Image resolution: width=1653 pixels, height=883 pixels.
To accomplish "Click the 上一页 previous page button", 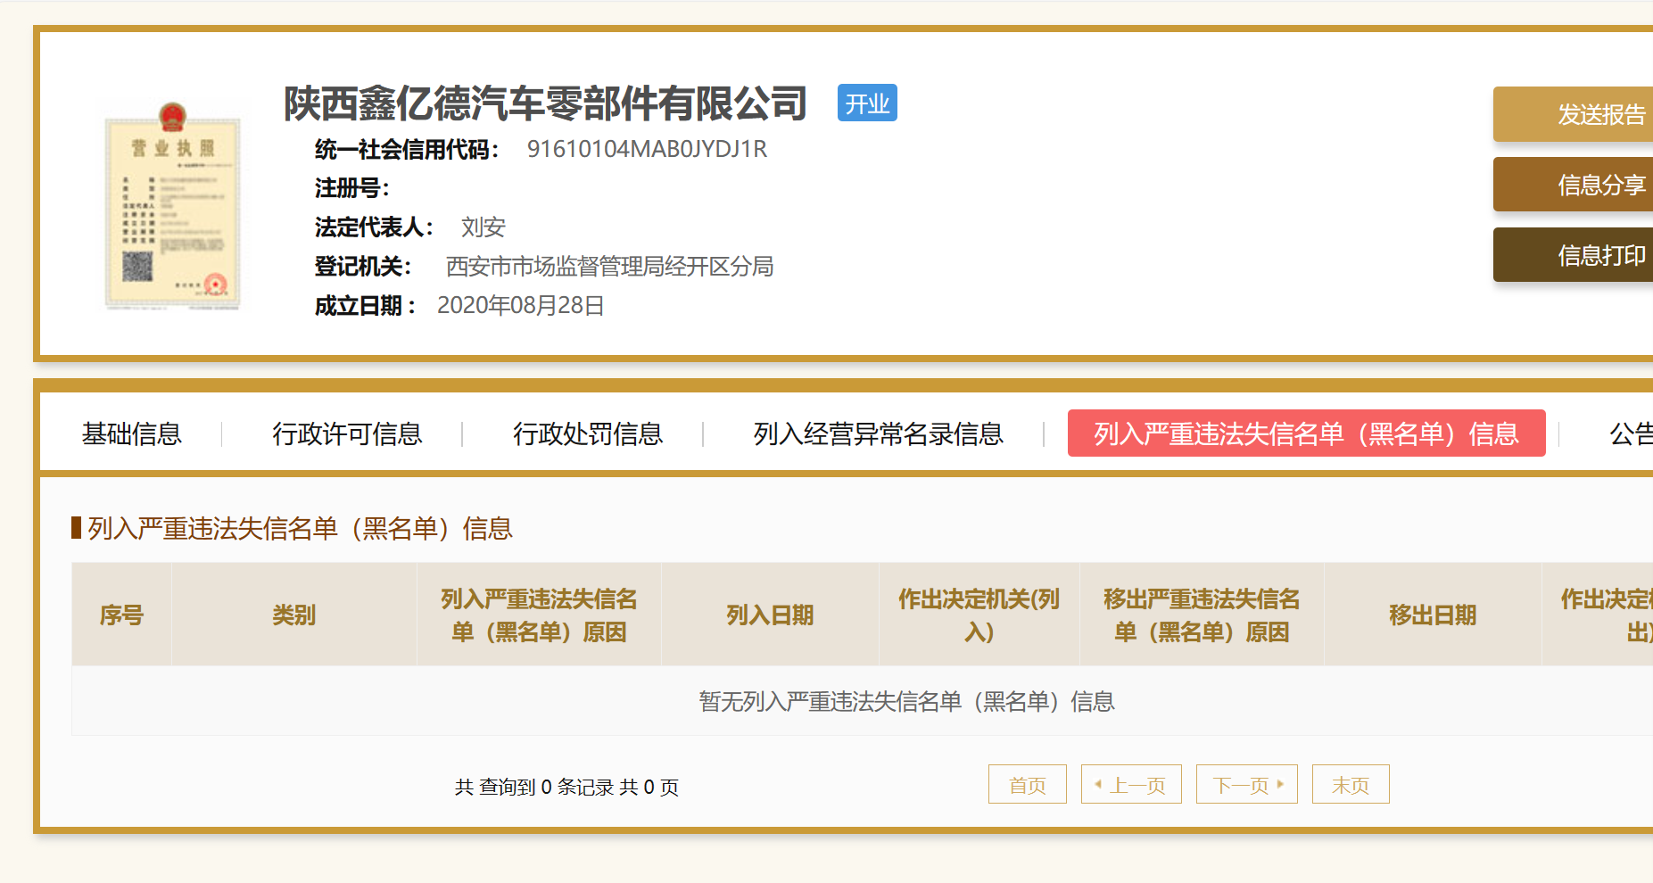I will tap(1131, 785).
